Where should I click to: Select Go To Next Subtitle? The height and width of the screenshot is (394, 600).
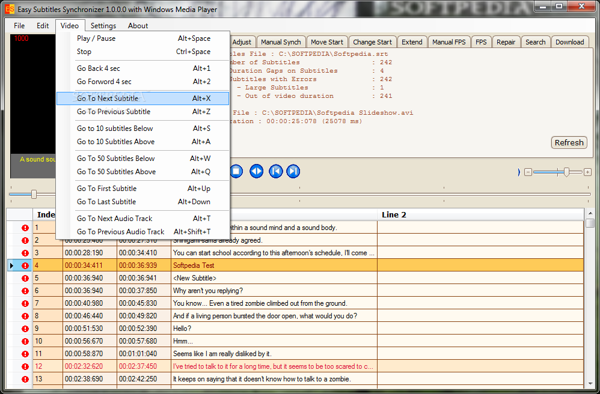[142, 98]
